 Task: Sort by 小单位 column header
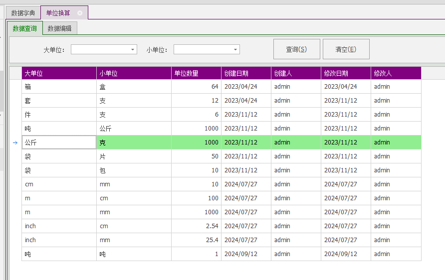tap(134, 73)
